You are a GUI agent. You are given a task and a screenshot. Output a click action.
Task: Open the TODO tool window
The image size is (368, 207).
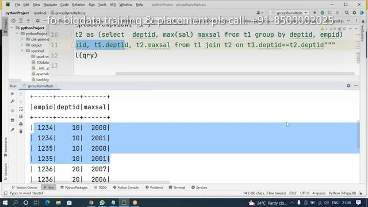101,187
